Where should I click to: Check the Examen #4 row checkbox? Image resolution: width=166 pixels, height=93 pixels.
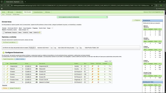[x=4, y=74]
